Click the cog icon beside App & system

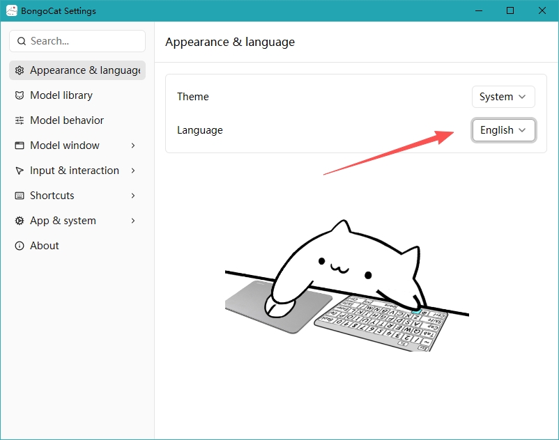click(x=20, y=221)
